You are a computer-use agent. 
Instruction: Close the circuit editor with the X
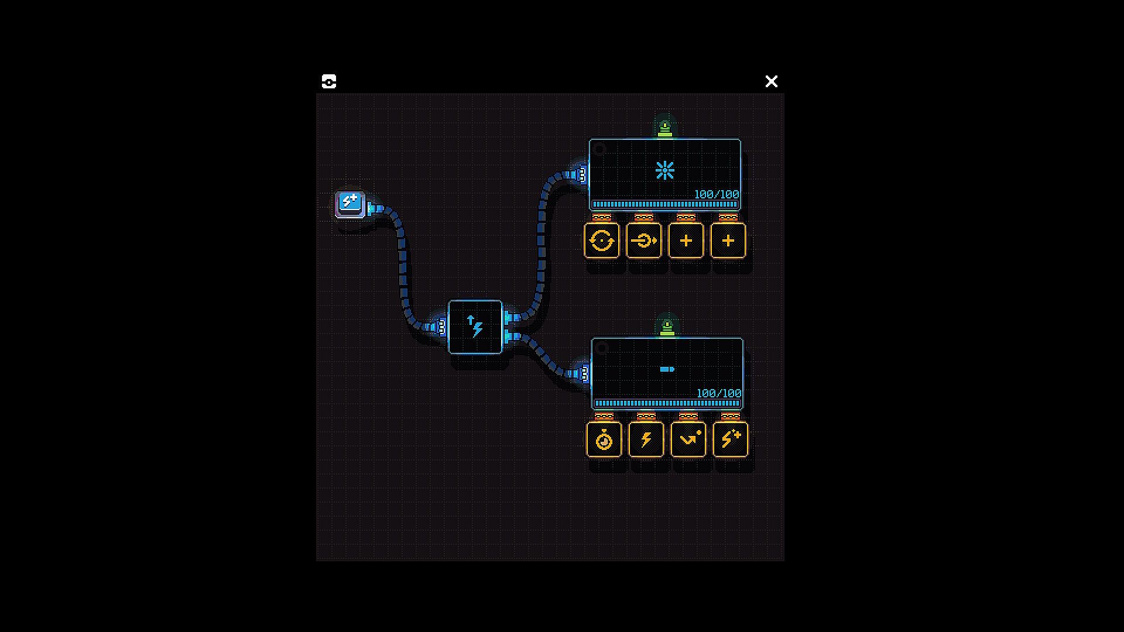pos(772,81)
